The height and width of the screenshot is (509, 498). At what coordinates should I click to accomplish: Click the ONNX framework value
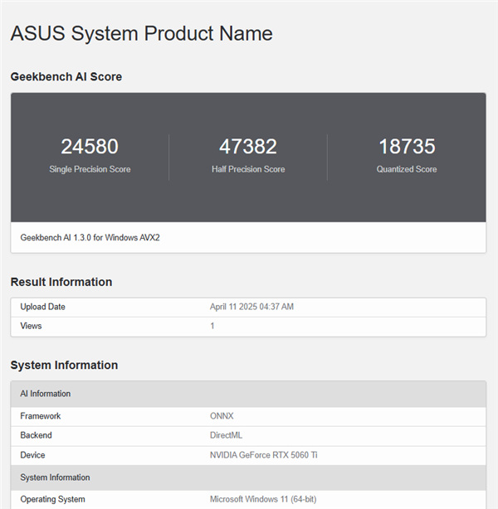point(222,416)
